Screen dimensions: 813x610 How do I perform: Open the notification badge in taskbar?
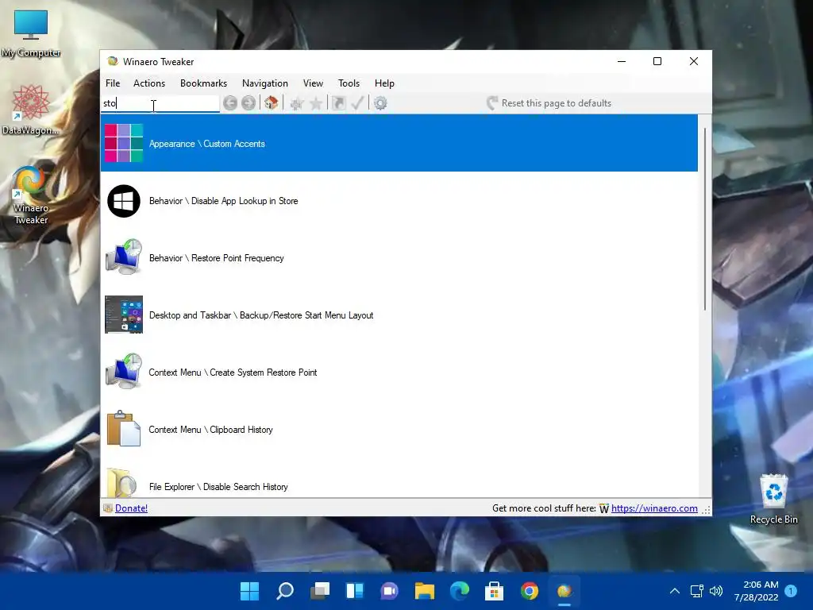[791, 591]
